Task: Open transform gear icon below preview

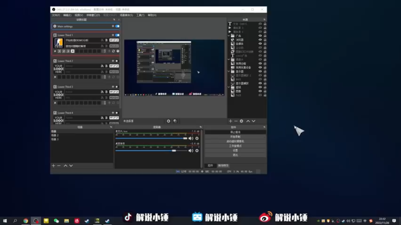Action: (x=168, y=121)
